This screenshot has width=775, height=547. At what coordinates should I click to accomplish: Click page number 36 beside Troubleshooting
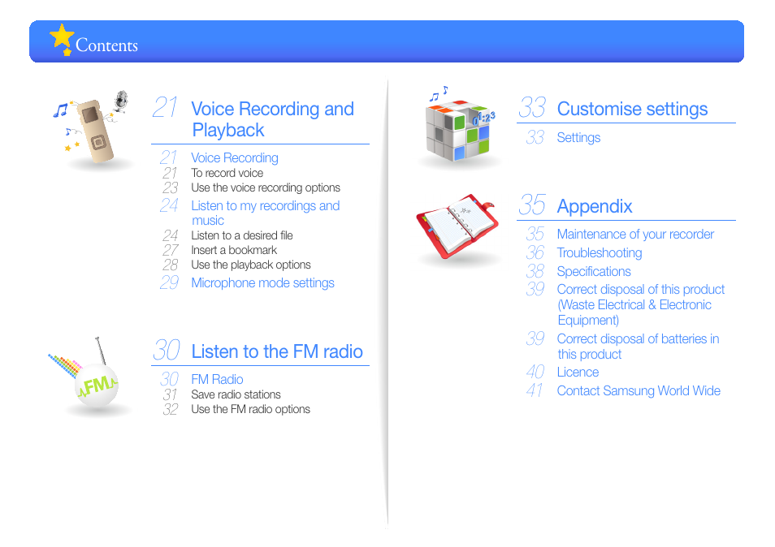click(x=535, y=252)
